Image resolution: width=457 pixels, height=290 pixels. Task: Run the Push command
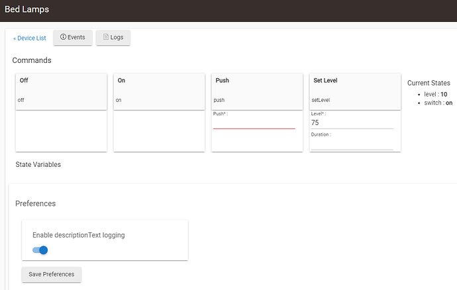(x=257, y=91)
